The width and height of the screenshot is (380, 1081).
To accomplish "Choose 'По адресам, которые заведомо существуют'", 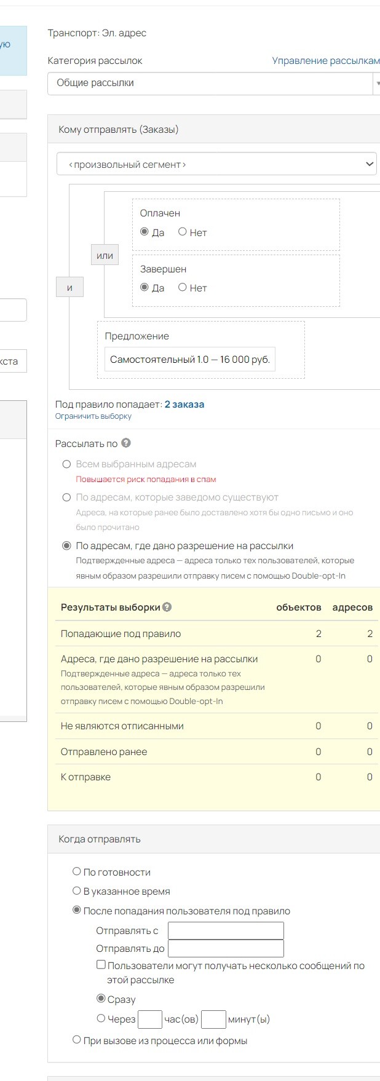I will click(67, 497).
